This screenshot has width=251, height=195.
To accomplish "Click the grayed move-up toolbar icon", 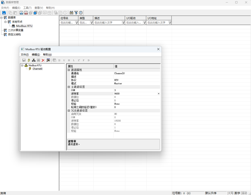I will (45, 13).
